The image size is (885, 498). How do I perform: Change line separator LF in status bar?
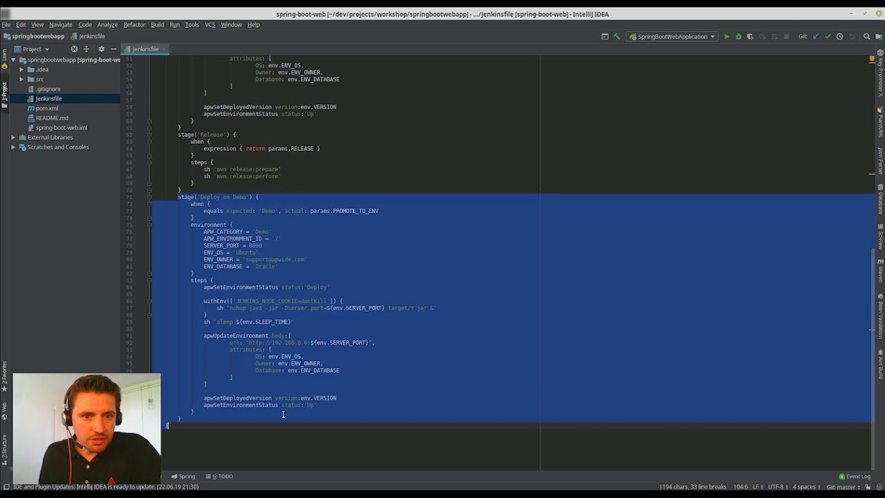[x=757, y=487]
